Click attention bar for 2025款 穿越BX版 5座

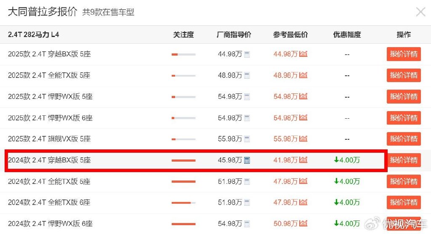tap(184, 54)
